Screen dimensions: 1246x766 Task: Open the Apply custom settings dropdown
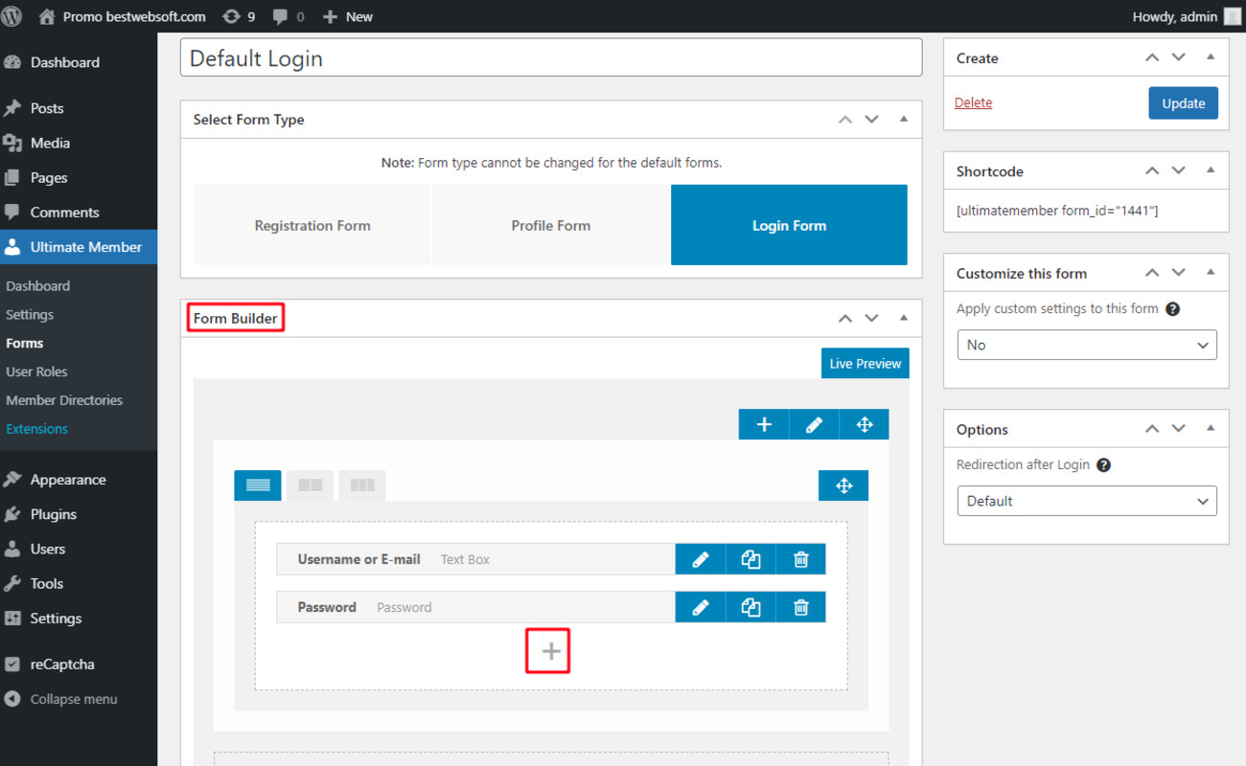pos(1087,345)
